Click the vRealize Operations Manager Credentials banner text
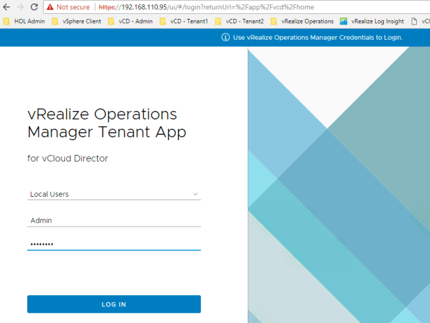430x323 pixels. pyautogui.click(x=318, y=38)
